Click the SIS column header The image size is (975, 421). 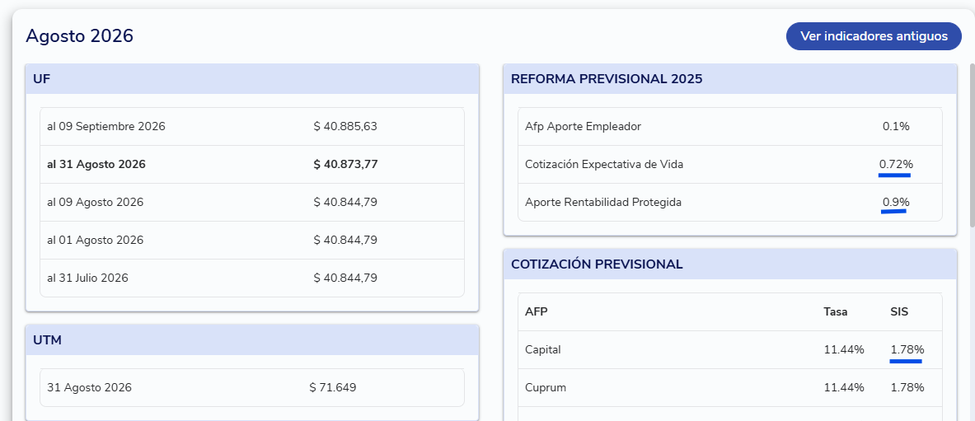(x=899, y=311)
